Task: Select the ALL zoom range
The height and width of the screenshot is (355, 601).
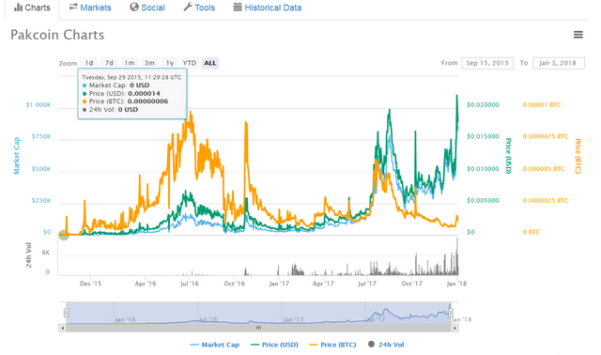Action: pos(210,63)
